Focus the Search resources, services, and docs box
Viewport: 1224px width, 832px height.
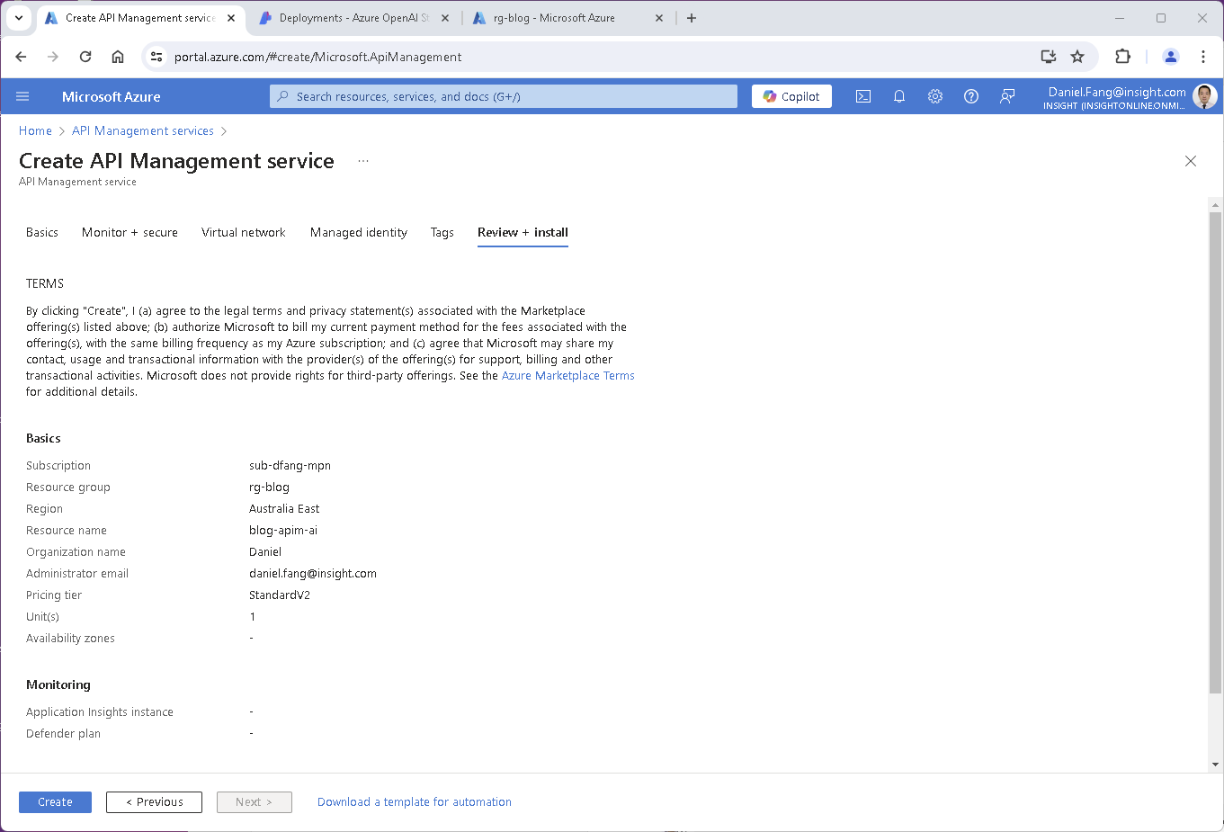pyautogui.click(x=504, y=96)
